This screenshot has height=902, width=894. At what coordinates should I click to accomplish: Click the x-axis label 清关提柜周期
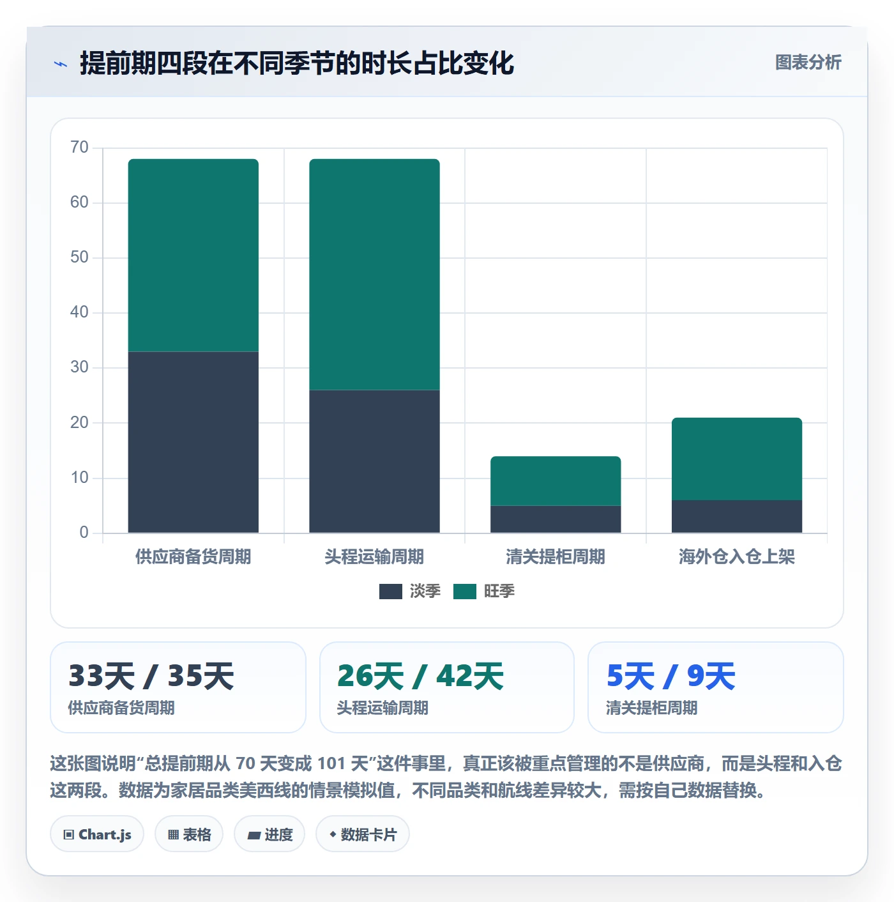click(x=556, y=557)
